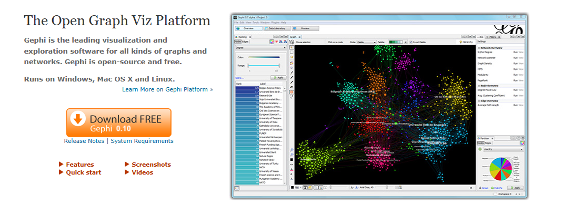Click the Spline... link
Image resolution: width=571 pixels, height=205 pixels.
pyautogui.click(x=239, y=77)
